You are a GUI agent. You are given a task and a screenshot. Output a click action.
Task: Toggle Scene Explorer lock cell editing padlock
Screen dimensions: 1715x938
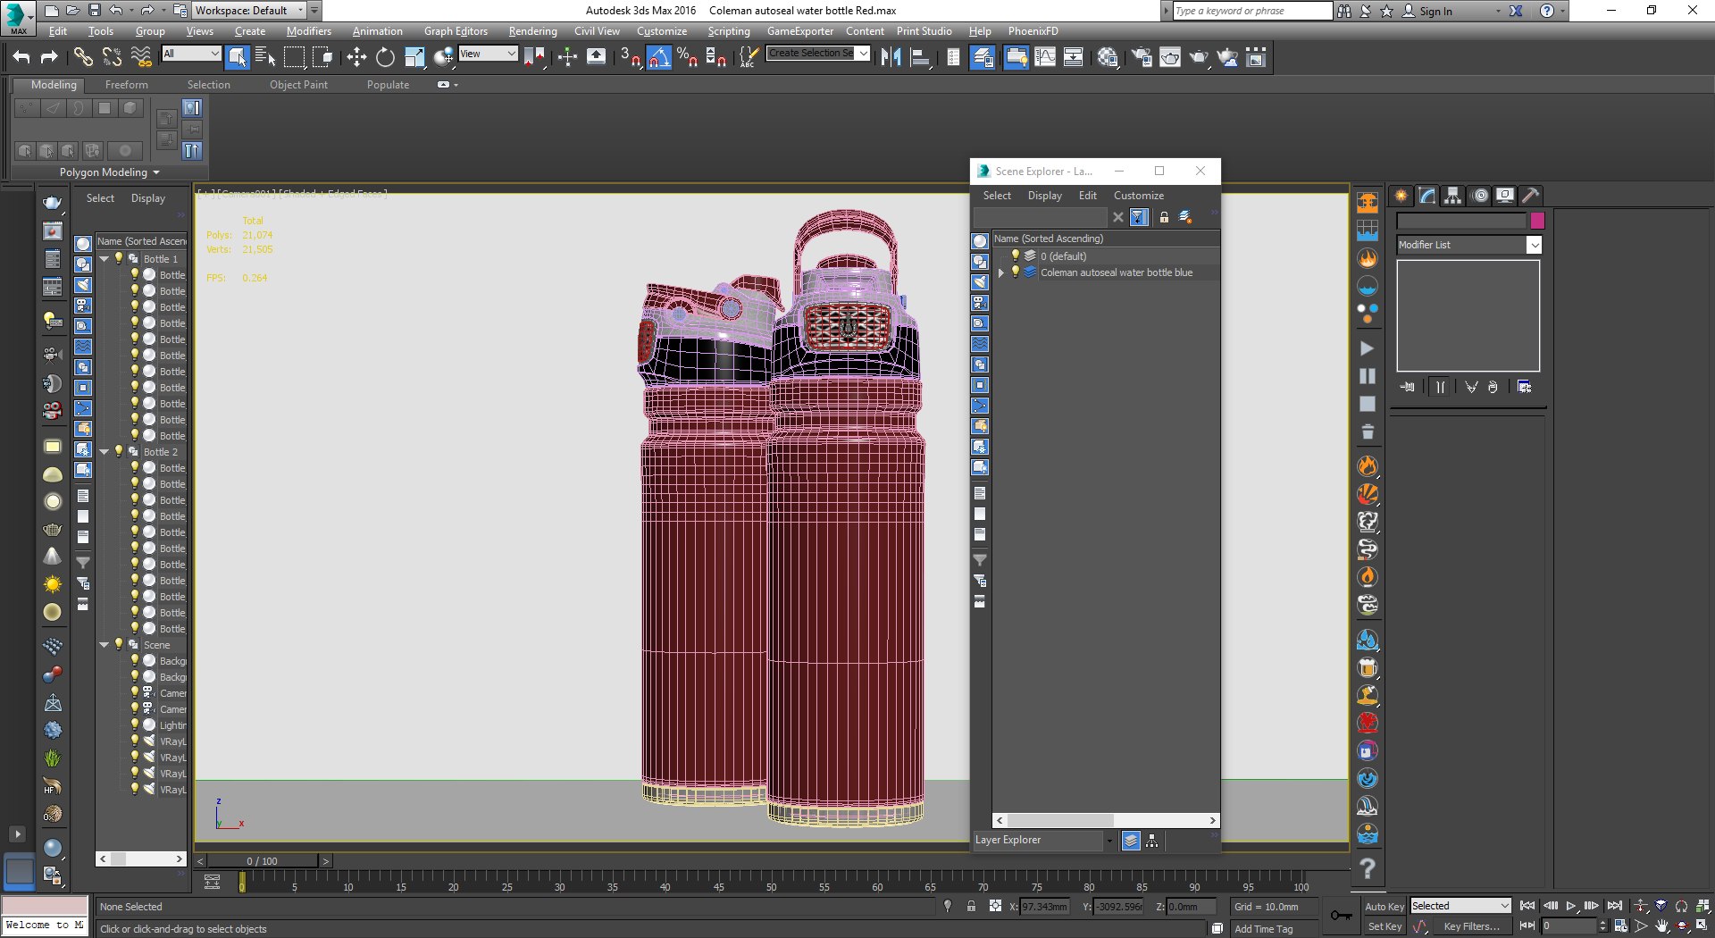click(1164, 217)
